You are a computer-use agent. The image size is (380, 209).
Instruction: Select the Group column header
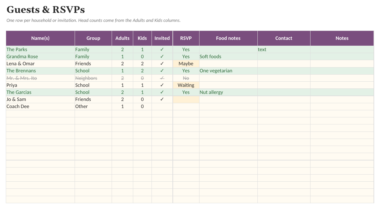click(93, 38)
